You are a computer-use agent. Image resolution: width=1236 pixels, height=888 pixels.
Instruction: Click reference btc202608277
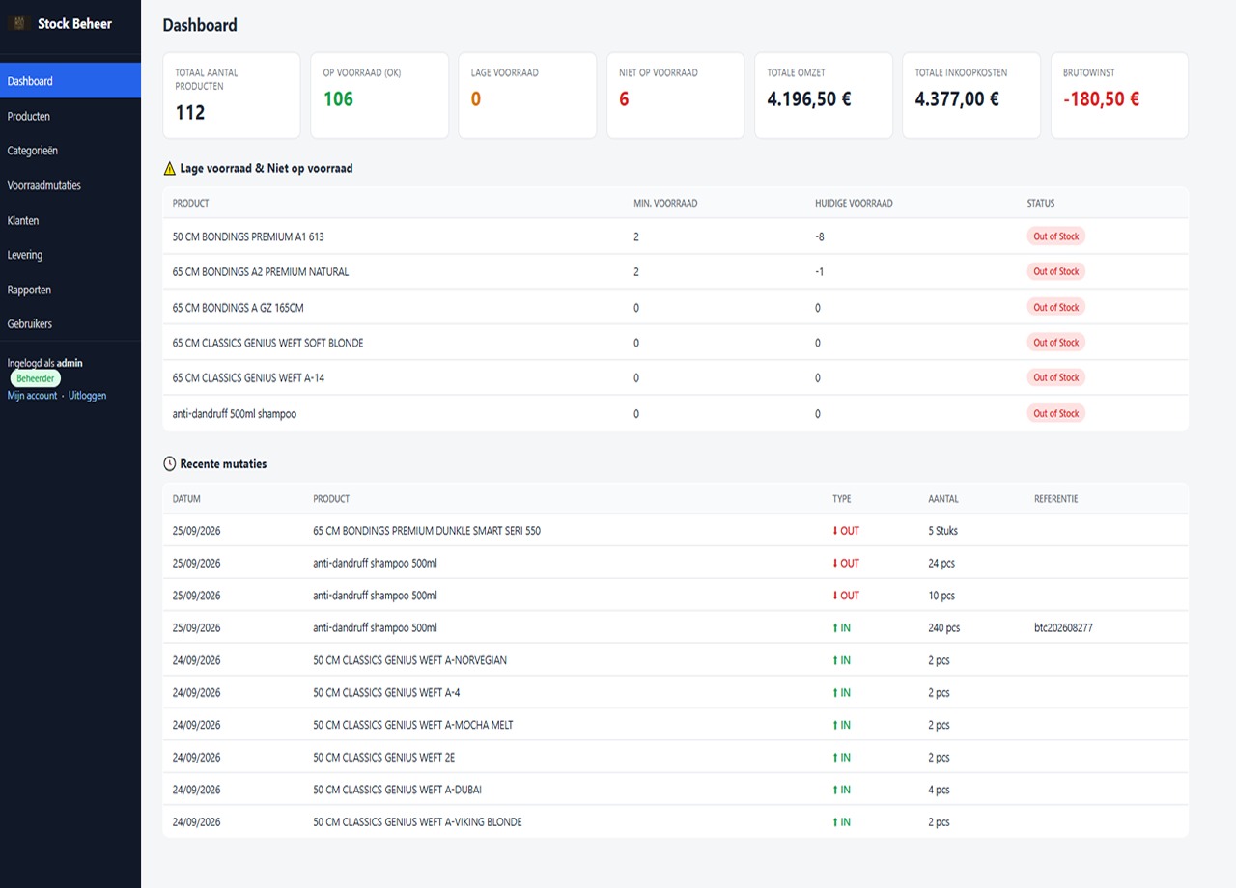(1063, 627)
